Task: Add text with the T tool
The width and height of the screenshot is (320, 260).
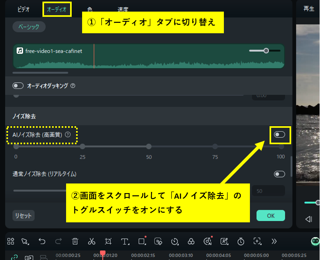Action: 125,242
